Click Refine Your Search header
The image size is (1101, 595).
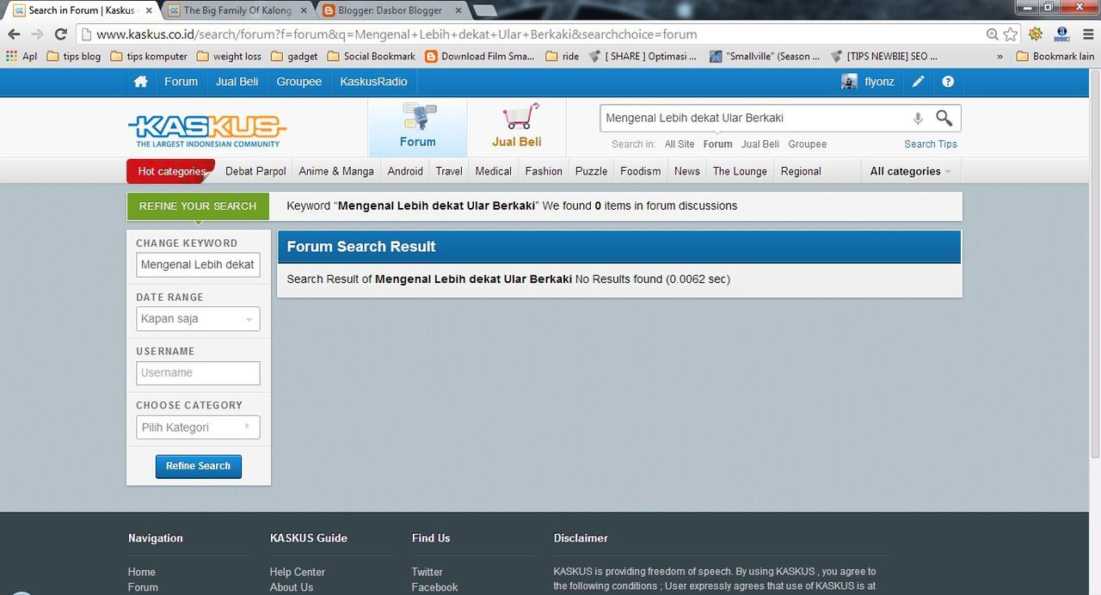[198, 206]
